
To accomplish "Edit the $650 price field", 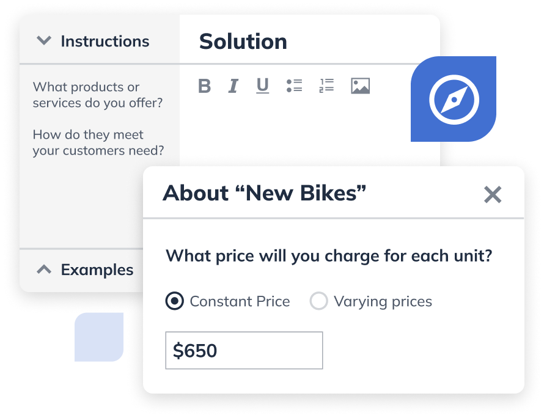I will (x=244, y=350).
